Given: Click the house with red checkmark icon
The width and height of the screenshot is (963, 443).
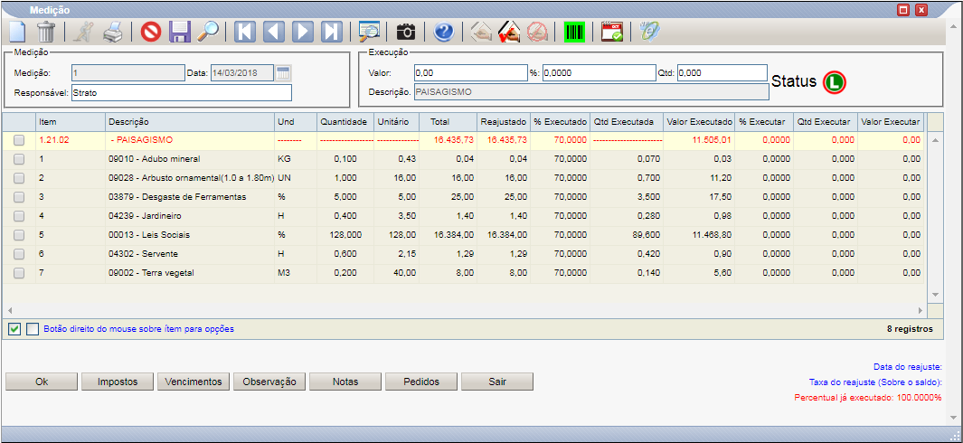Looking at the screenshot, I should (x=509, y=32).
